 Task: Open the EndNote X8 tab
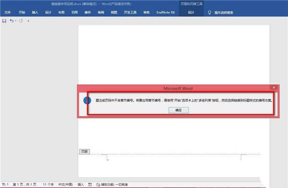(166, 12)
